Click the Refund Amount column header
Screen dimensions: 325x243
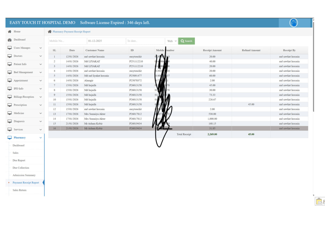(251, 50)
